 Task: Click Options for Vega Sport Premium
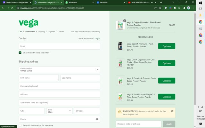167,46
